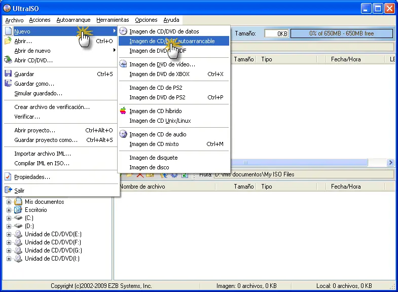Choose Imagen de CD mixto
Image resolution: width=398 pixels, height=292 pixels.
click(174, 144)
